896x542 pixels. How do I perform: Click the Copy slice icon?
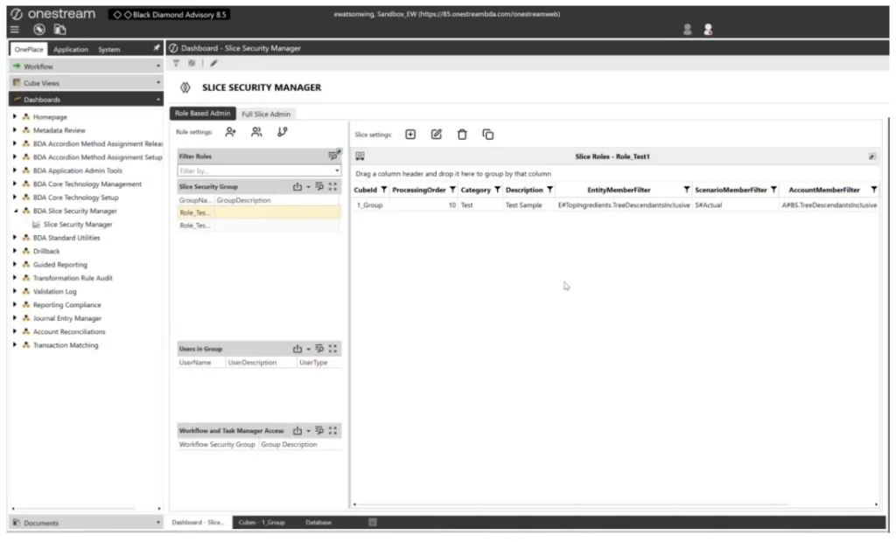point(488,135)
